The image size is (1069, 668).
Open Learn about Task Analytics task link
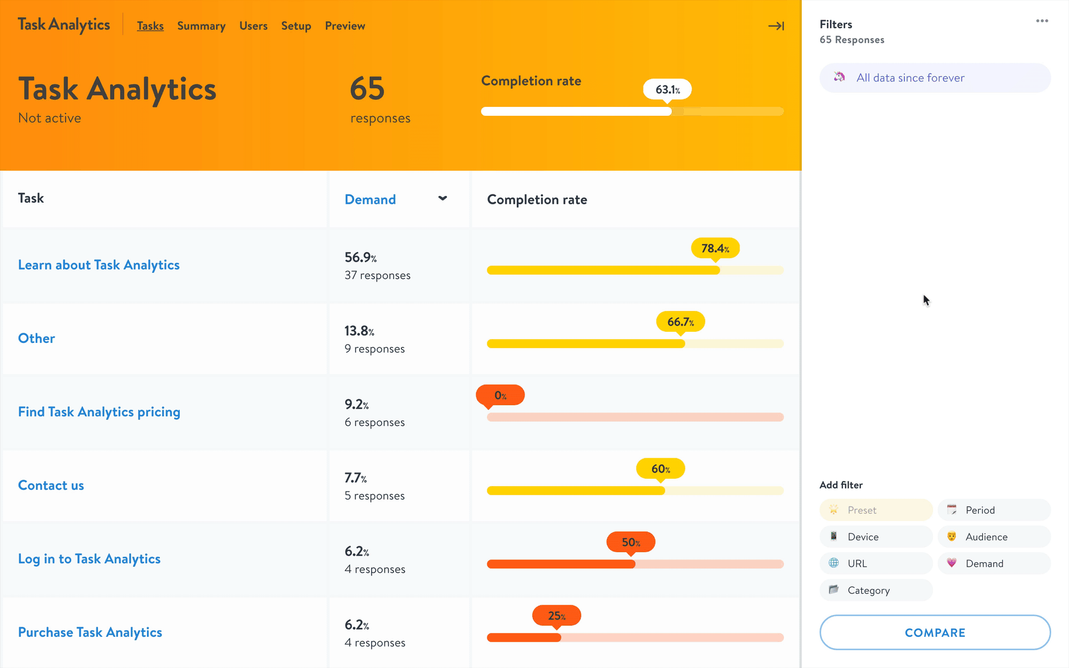point(99,265)
